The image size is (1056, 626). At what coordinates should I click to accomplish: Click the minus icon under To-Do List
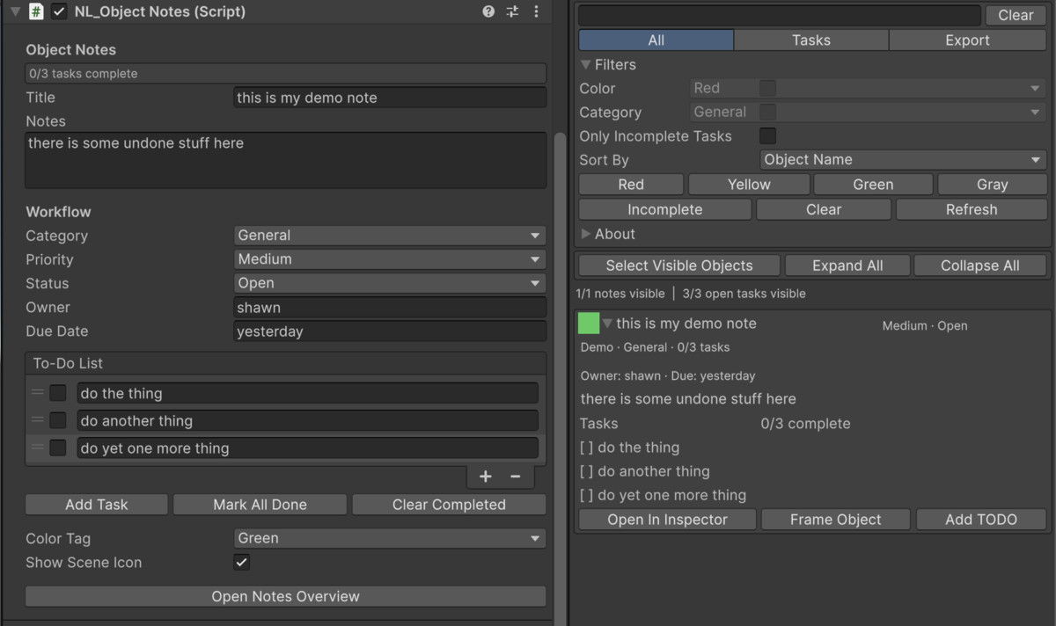[x=516, y=477]
